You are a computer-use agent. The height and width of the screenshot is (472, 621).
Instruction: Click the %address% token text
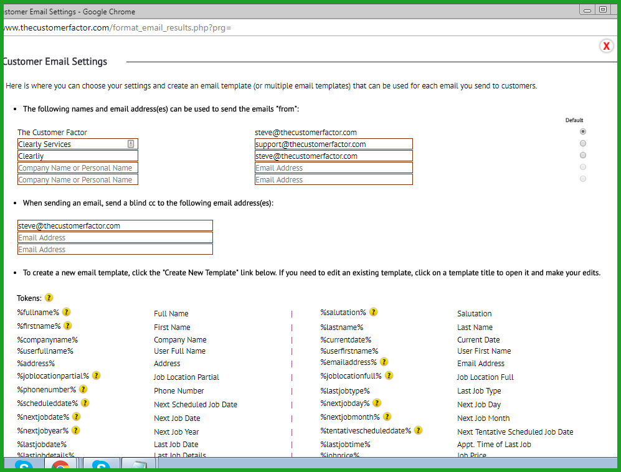click(x=36, y=363)
